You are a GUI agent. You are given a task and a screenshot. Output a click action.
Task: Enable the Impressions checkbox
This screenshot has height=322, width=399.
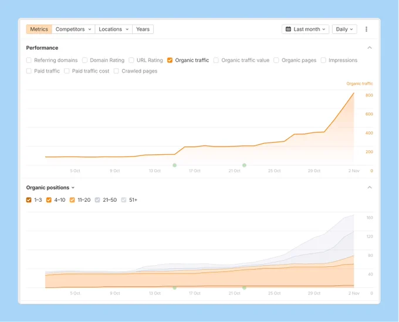pos(323,60)
